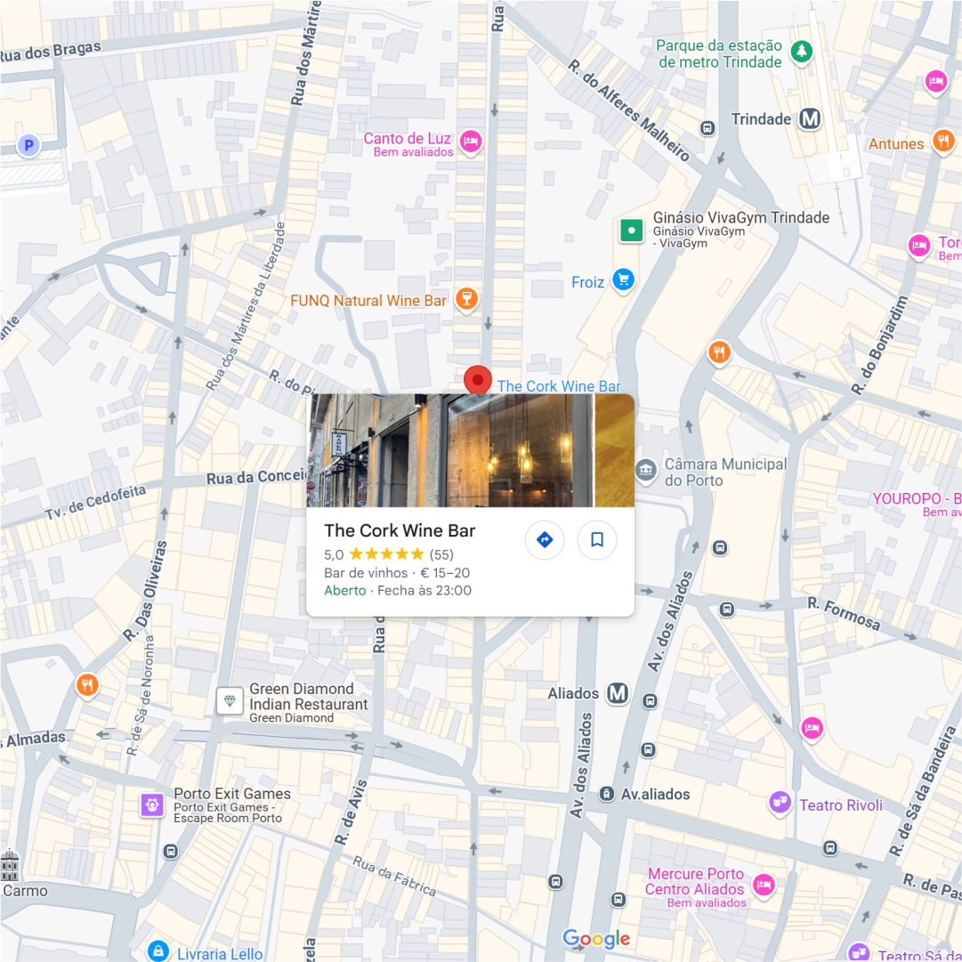The width and height of the screenshot is (962, 962).
Task: Select the Froiz shopping cart icon
Action: 623,280
